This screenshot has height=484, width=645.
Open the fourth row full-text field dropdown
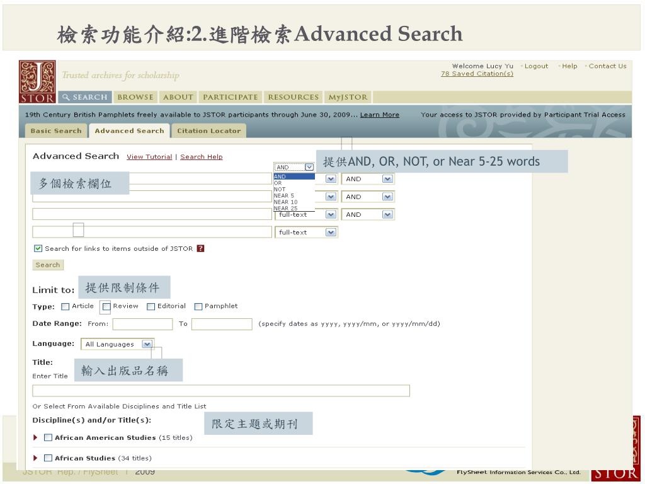pyautogui.click(x=307, y=233)
